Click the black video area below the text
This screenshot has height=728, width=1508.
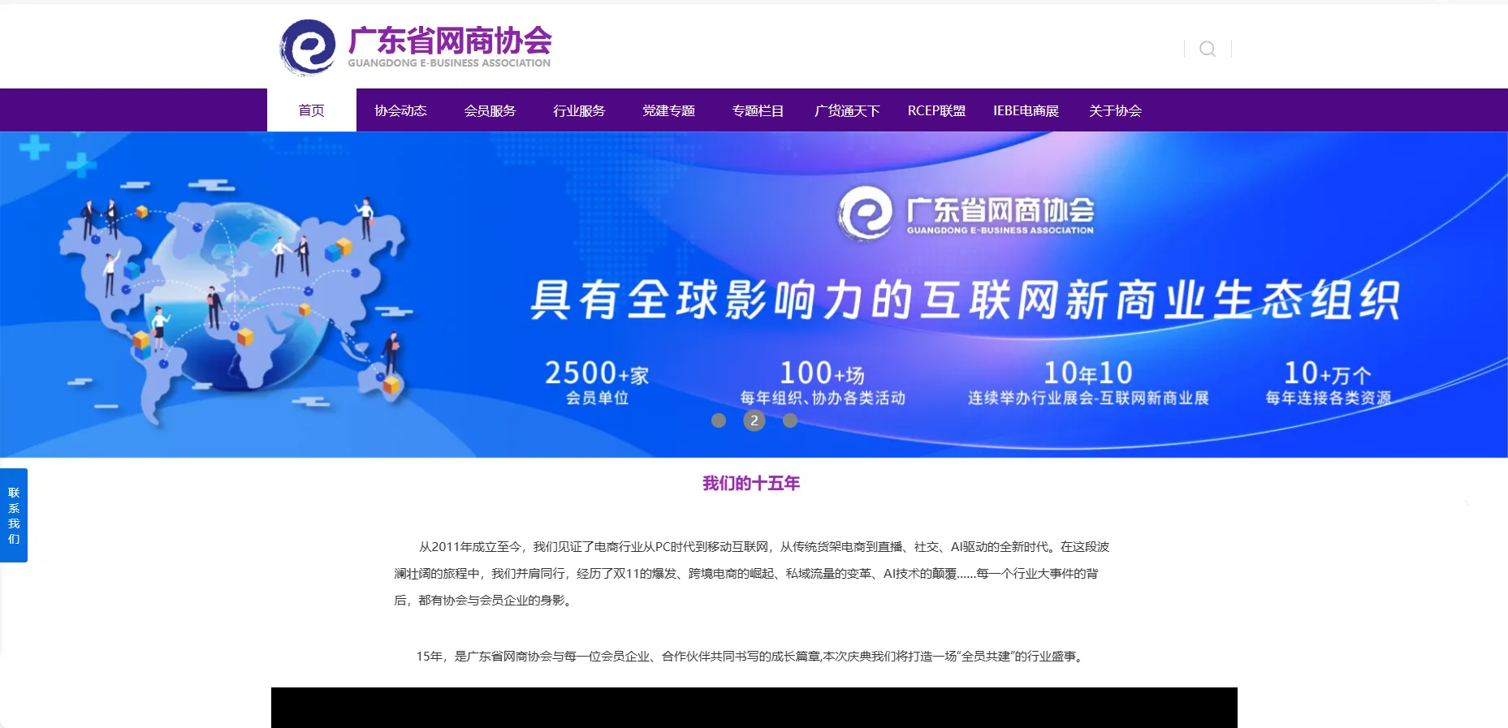754,708
